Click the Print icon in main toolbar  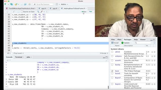click(x=30, y=4)
